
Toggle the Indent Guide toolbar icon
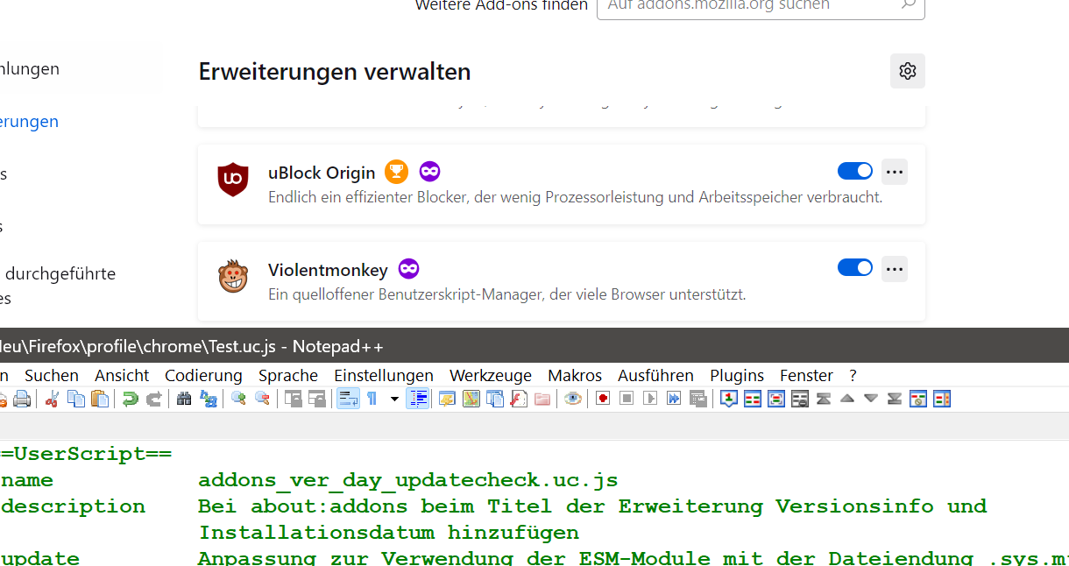[418, 399]
